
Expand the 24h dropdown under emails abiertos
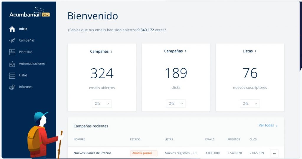pyautogui.click(x=102, y=104)
